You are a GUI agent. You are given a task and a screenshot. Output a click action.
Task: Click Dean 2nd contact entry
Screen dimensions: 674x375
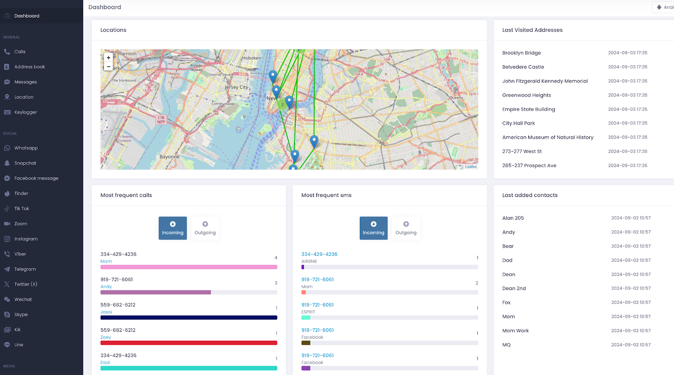click(x=514, y=288)
